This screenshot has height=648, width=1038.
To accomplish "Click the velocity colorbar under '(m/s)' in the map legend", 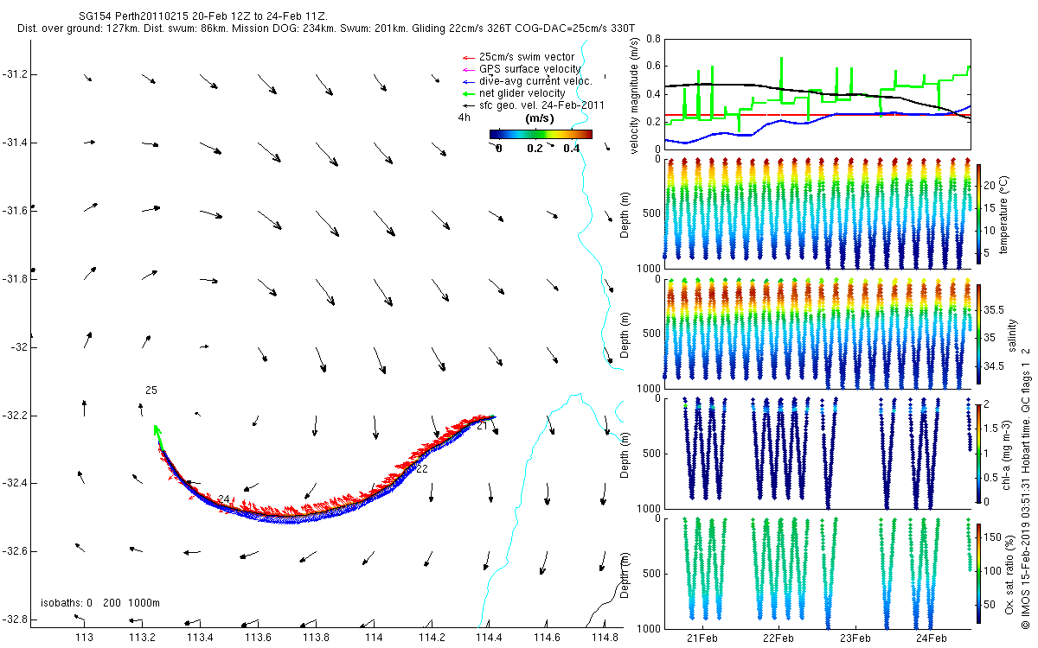I will click(541, 134).
